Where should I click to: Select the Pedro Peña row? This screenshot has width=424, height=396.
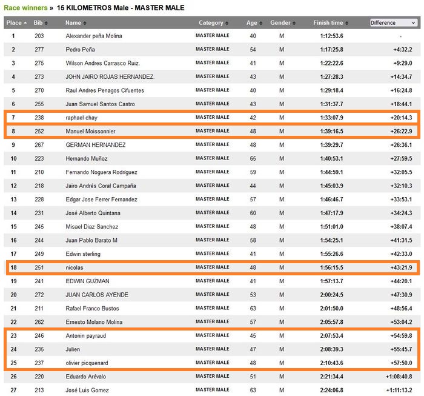(x=80, y=49)
